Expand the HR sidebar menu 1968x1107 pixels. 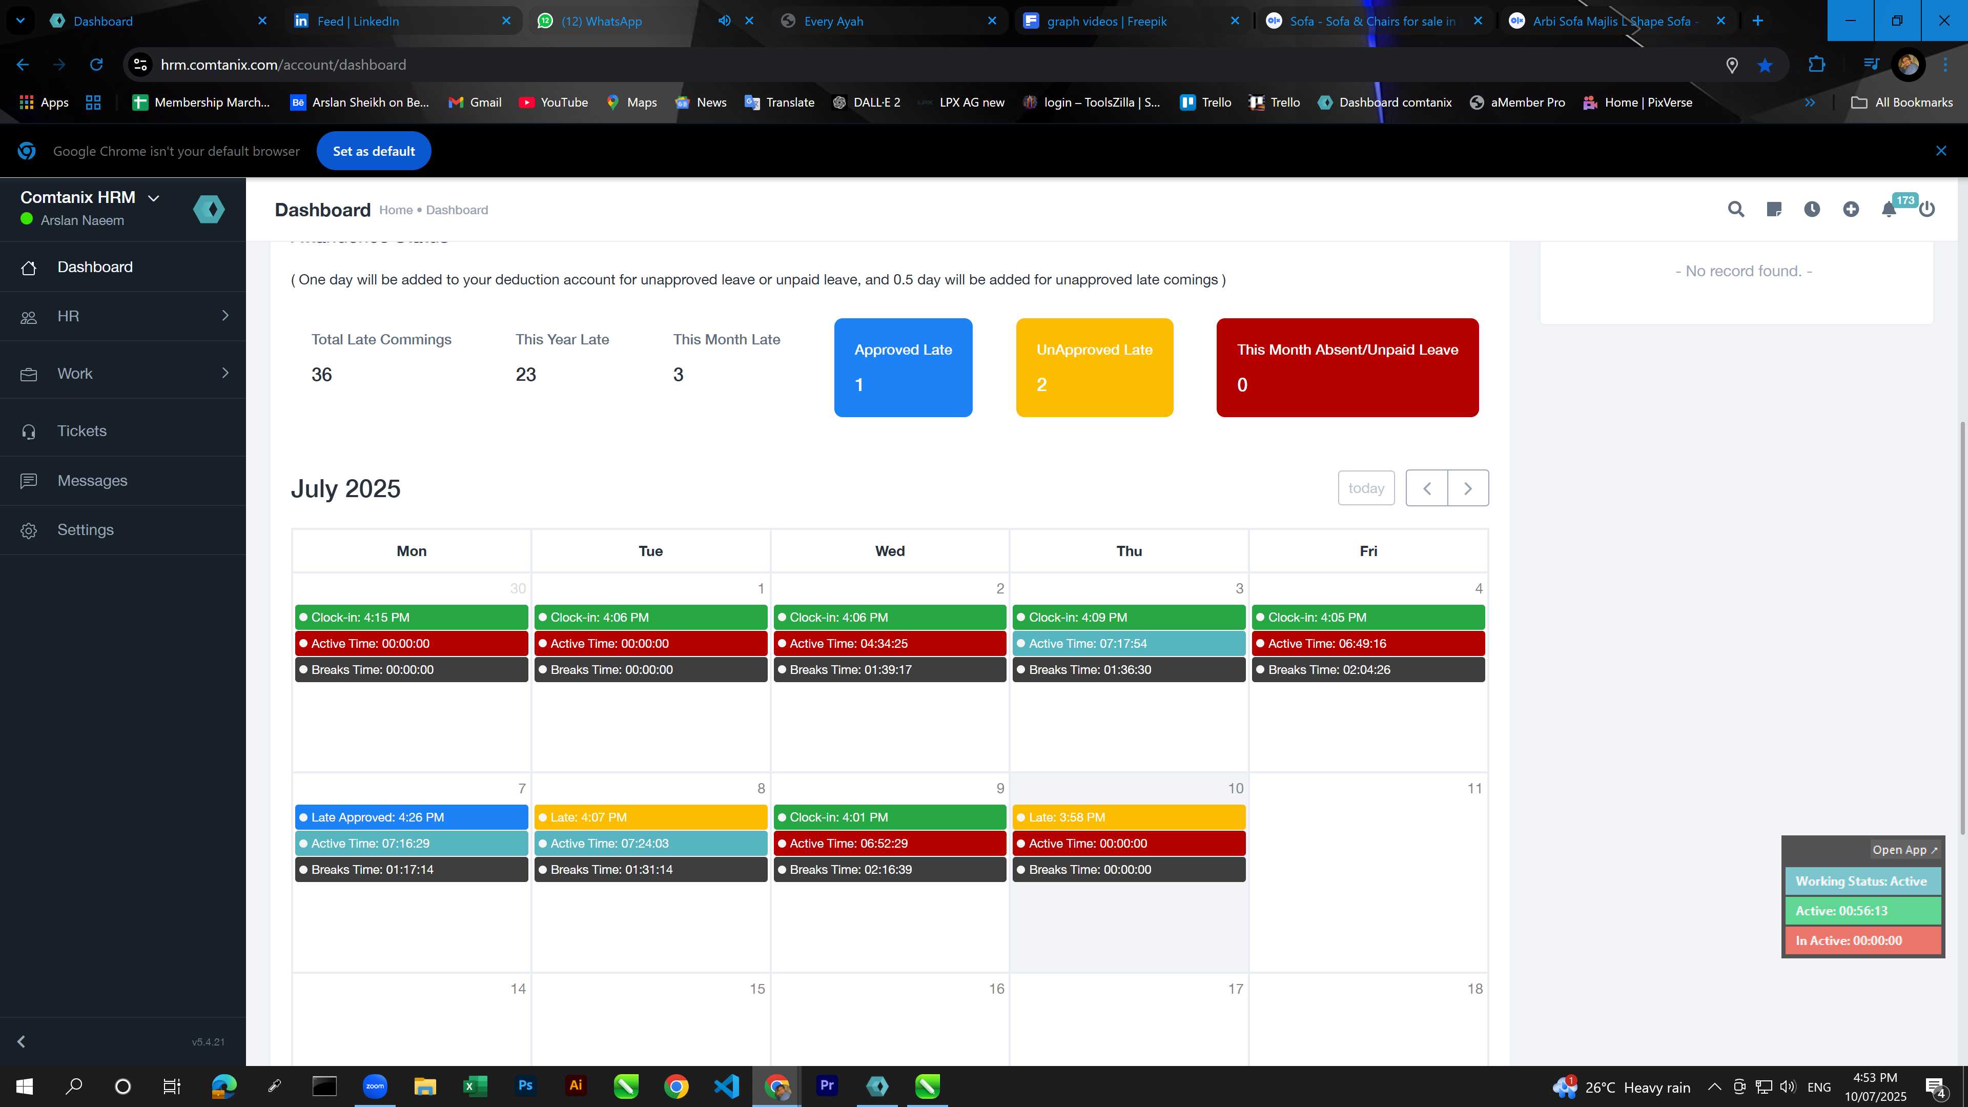(123, 316)
